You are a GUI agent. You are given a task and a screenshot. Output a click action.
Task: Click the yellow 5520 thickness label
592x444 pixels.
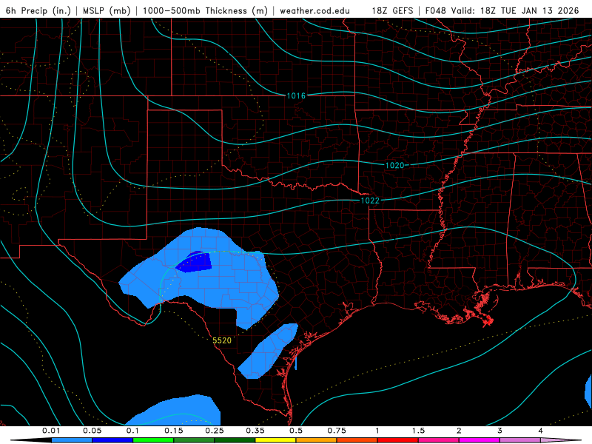[222, 340]
